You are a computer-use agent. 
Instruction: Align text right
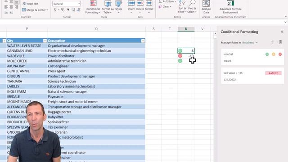point(17,7)
